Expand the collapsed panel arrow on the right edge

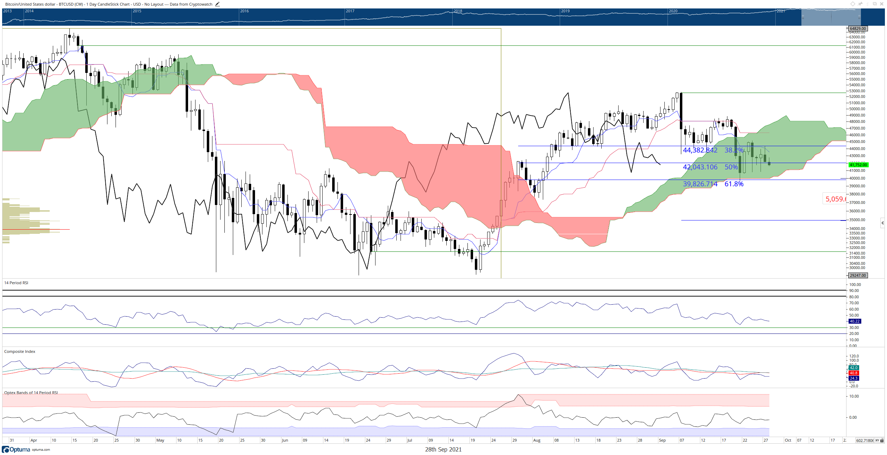coord(882,223)
